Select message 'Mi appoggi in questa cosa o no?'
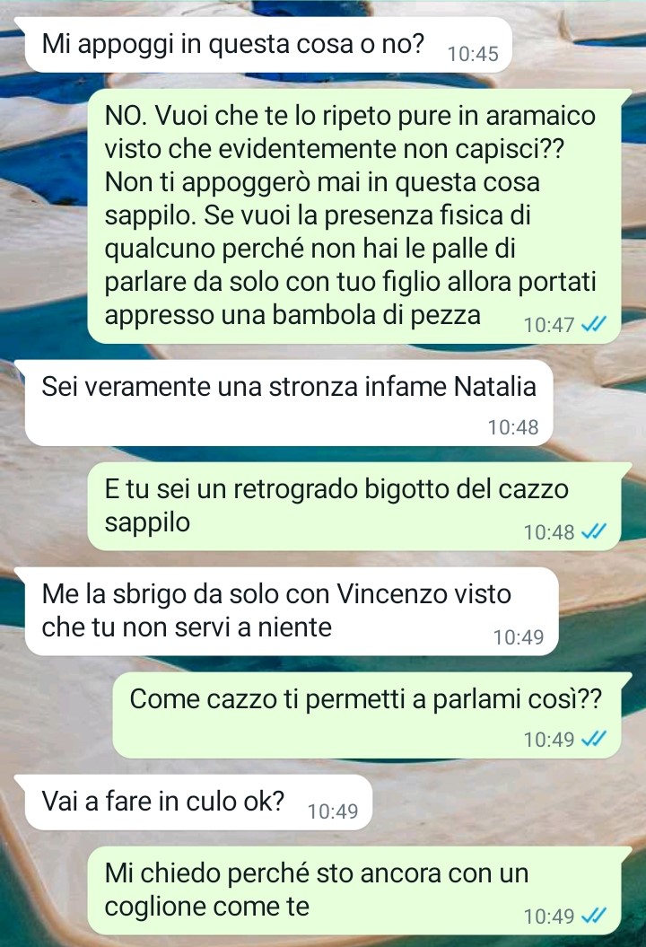Screen dimensions: 646x947 click(268, 45)
